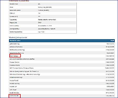Select the SJM row with Vladimír Ing. and Ivana Mgr.
Viewport: 118px width, 98px height.
click(x=62, y=74)
